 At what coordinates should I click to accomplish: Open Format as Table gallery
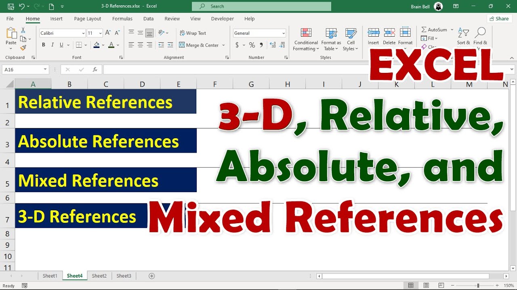pos(331,39)
